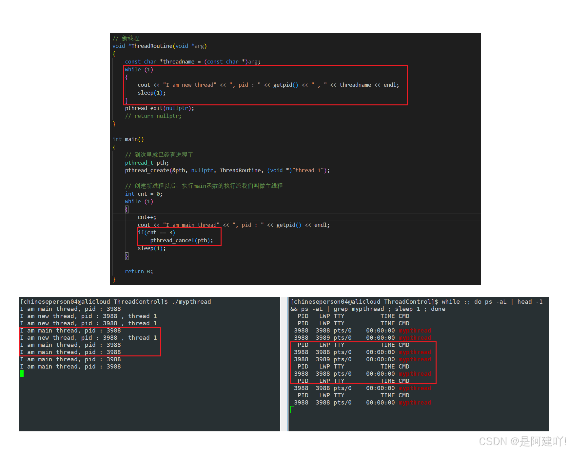Click the 'return 0;' line in main

pyautogui.click(x=139, y=272)
